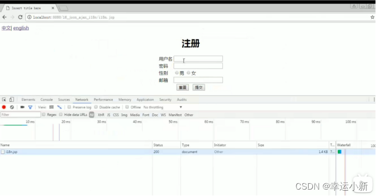Sort requests by Name column
The height and width of the screenshot is (196, 376).
coord(76,145)
